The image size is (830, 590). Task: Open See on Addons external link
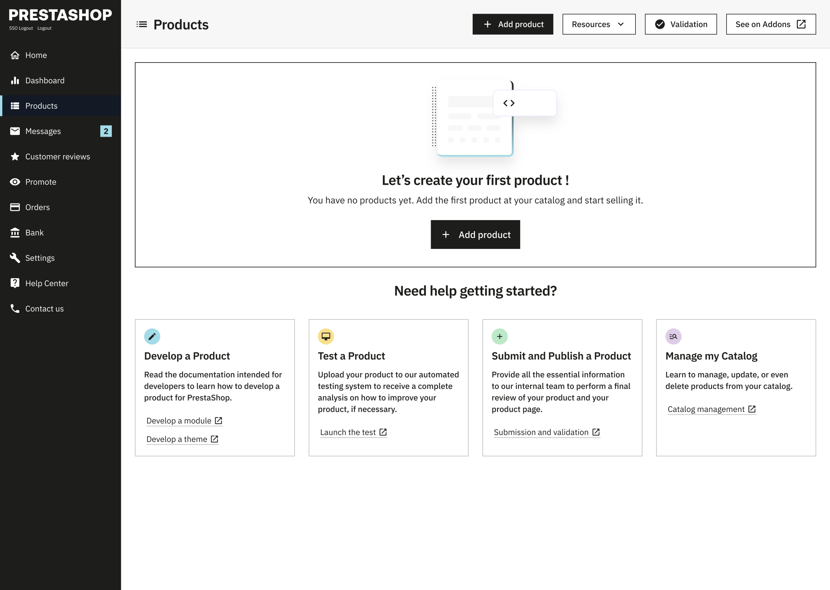pos(770,24)
